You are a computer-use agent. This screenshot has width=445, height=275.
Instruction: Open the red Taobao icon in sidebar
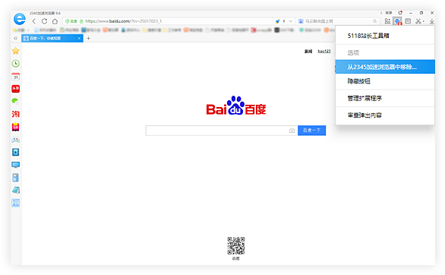point(16,114)
